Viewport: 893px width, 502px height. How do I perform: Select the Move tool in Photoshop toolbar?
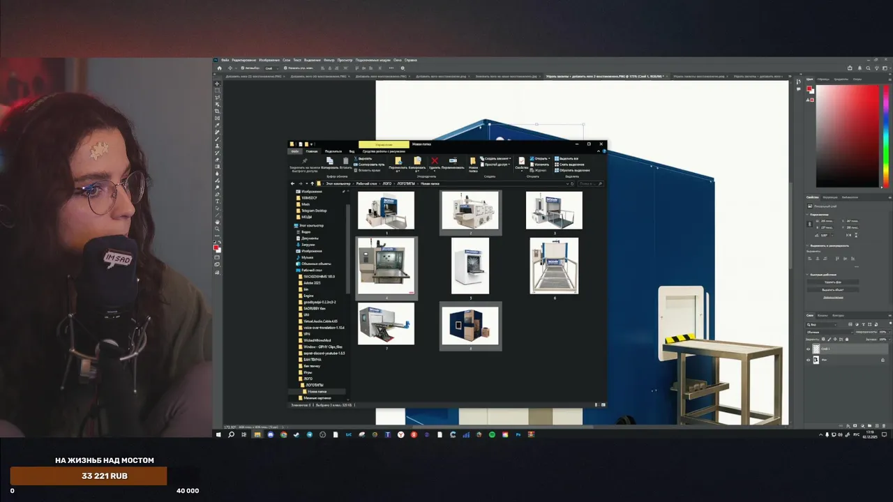pyautogui.click(x=218, y=84)
